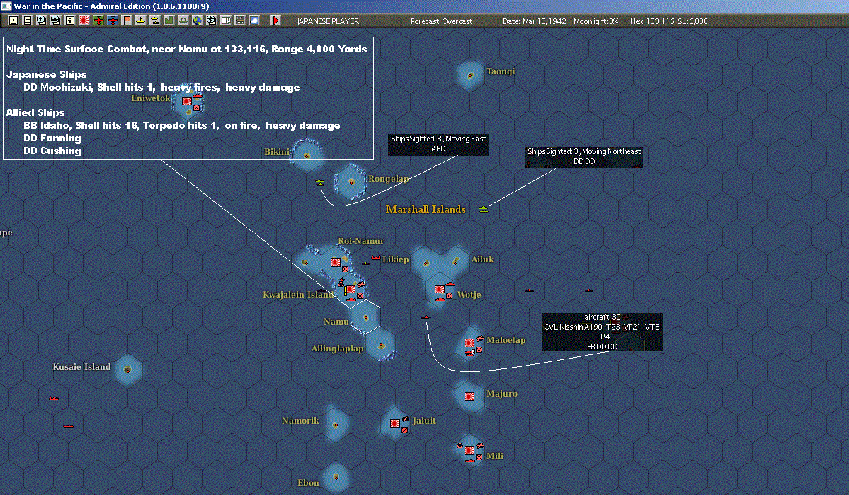Image resolution: width=849 pixels, height=495 pixels.
Task: Click the 'Ships Sighted: 3, Moving Northeast' DD DD tooltip
Action: click(583, 157)
